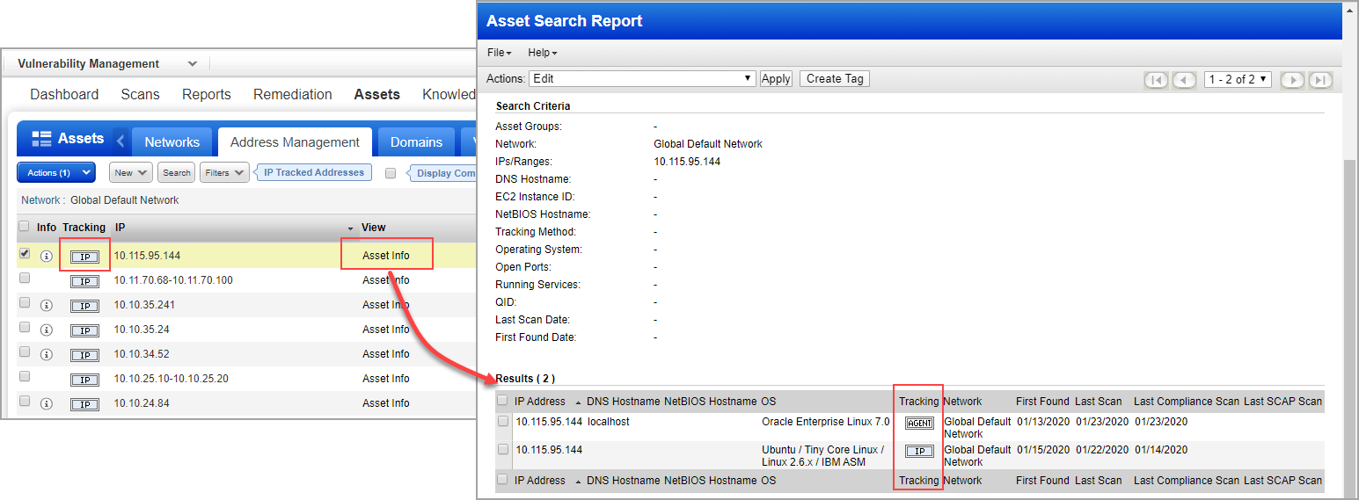Viewport: 1359px width, 500px height.
Task: Check the 10.10.35.241 row checkbox
Action: click(25, 302)
